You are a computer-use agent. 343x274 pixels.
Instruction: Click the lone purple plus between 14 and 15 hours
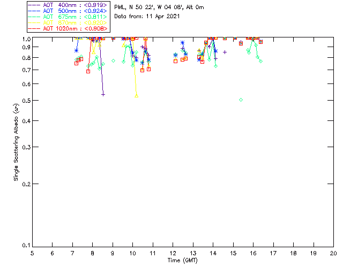(x=225, y=52)
